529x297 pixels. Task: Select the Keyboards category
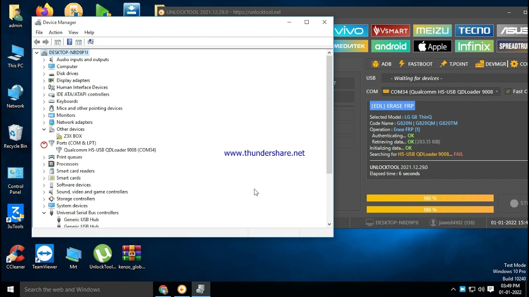[67, 101]
